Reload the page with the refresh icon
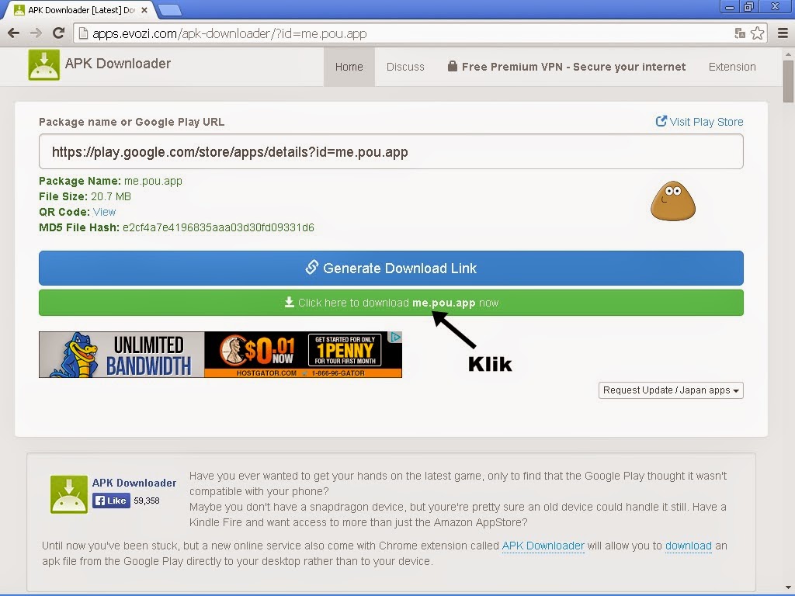This screenshot has height=596, width=795. [59, 33]
